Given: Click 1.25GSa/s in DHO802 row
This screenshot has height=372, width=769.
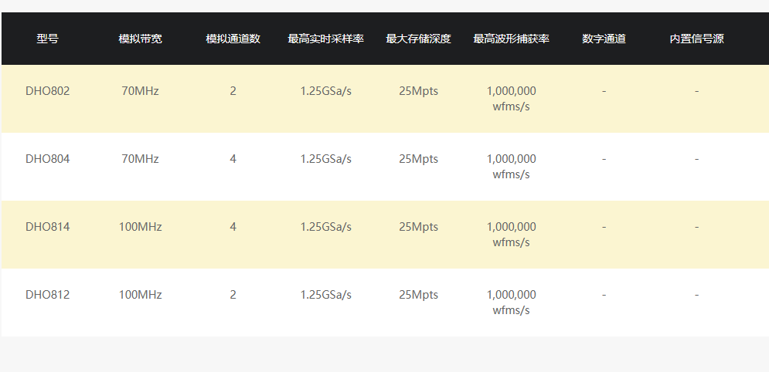Looking at the screenshot, I should point(325,91).
